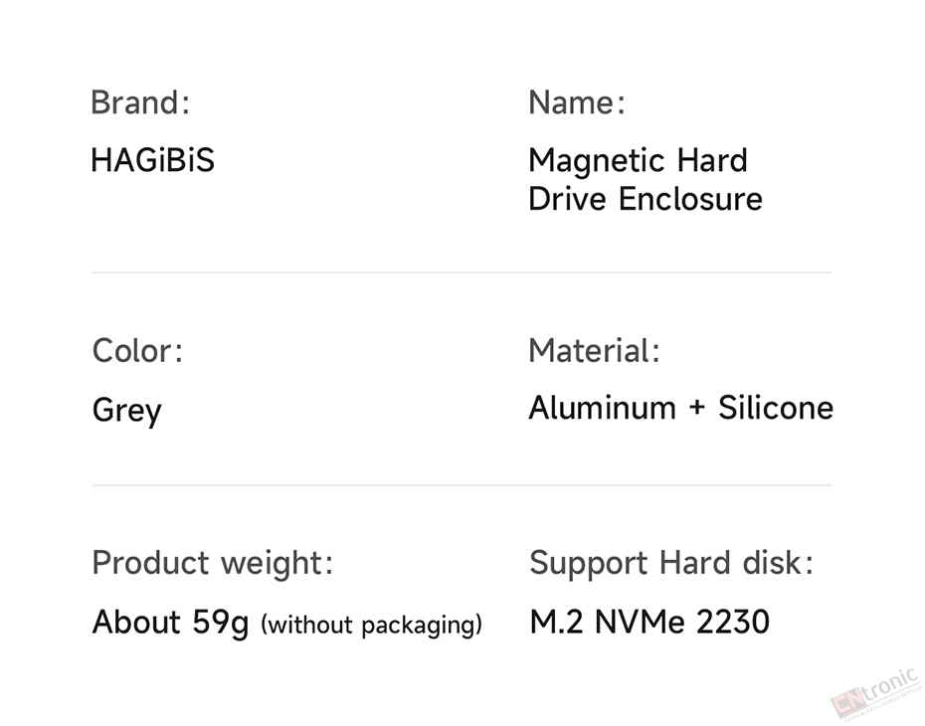Click the plus sign between Aluminum and Silicone
This screenshot has height=726, width=925.
pyautogui.click(x=696, y=408)
